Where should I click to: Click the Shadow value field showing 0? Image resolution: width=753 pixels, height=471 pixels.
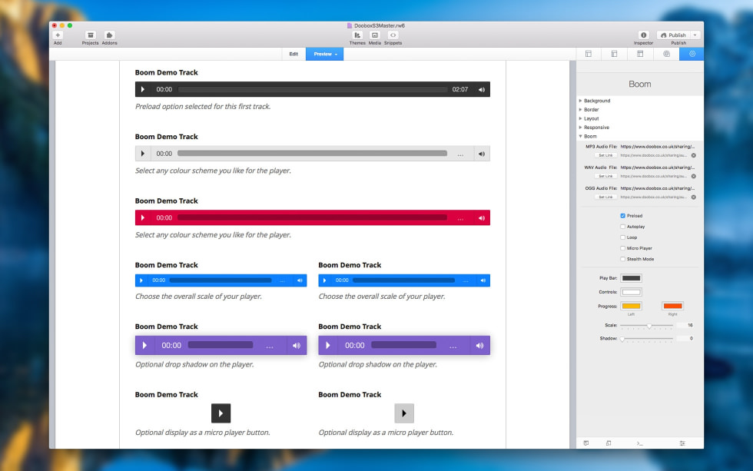[685, 339]
